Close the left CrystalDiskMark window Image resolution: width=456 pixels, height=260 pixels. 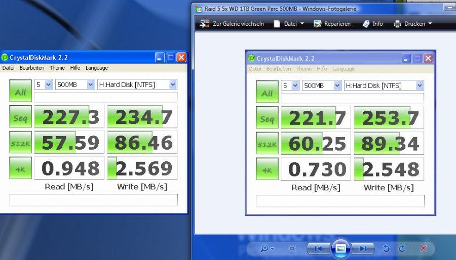click(x=181, y=58)
